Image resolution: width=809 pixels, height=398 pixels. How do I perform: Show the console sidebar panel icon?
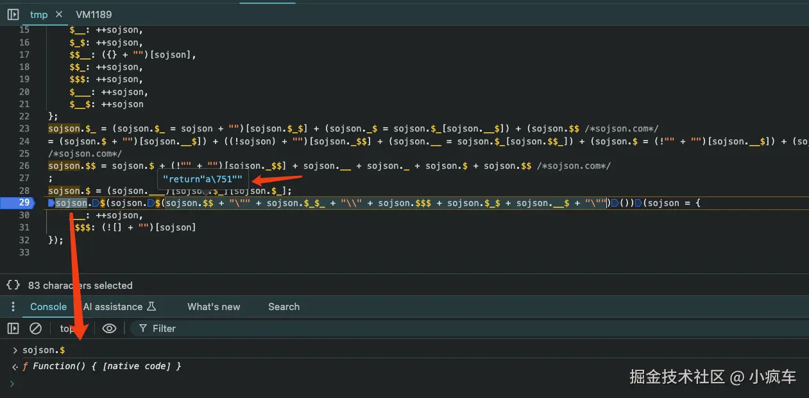coord(13,328)
